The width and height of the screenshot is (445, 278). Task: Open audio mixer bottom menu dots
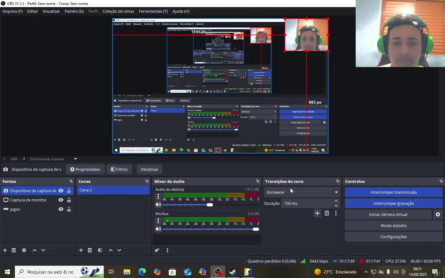[x=167, y=250]
